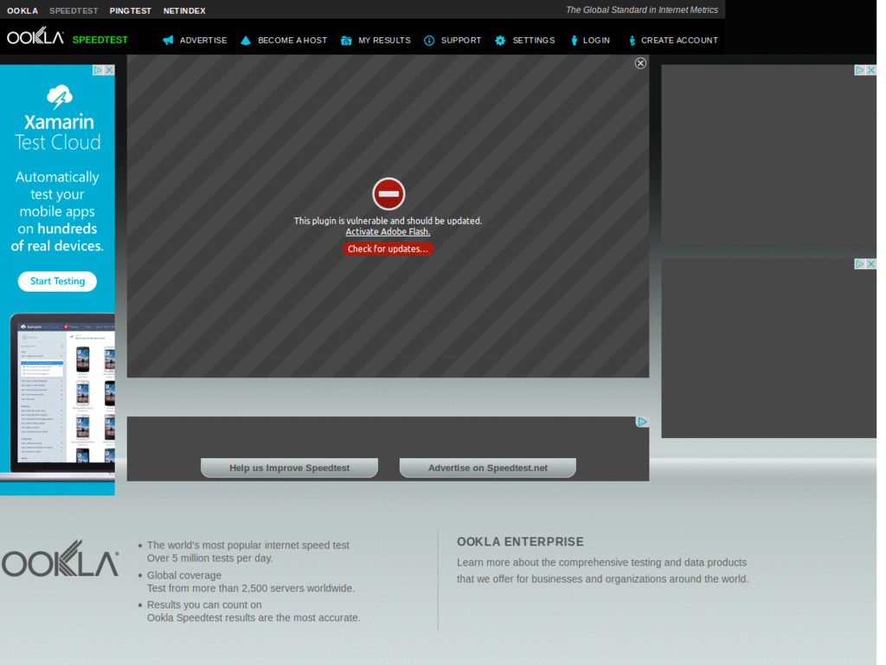Click the Help us Improve Speedtest button
886x665 pixels.
click(289, 467)
